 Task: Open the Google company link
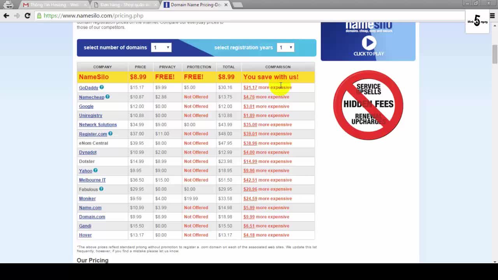coord(86,106)
